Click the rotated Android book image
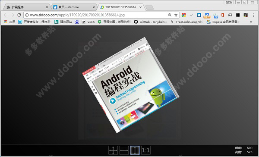 131,85
